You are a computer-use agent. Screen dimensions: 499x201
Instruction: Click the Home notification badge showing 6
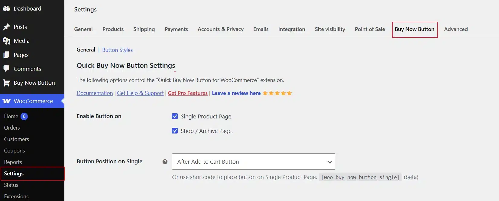click(x=24, y=116)
